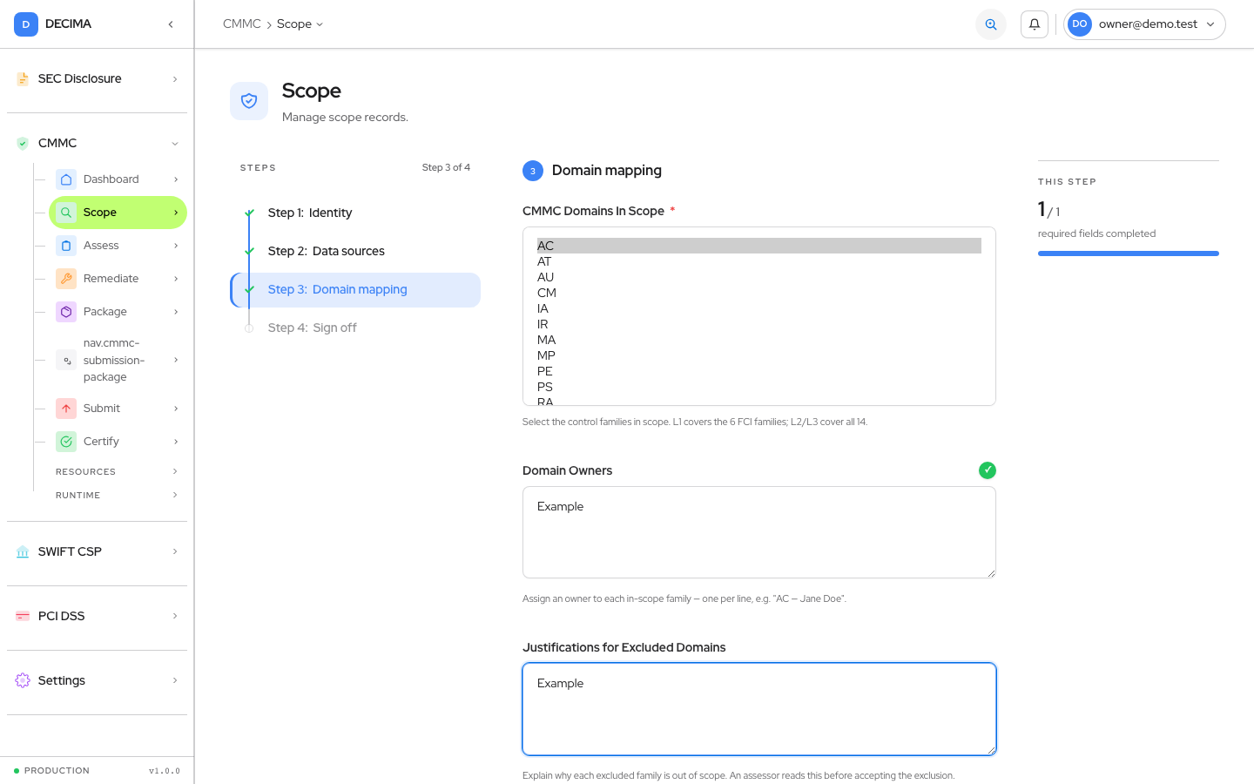Collapse sidebar with the left chevron
Image resolution: width=1254 pixels, height=784 pixels.
point(171,24)
